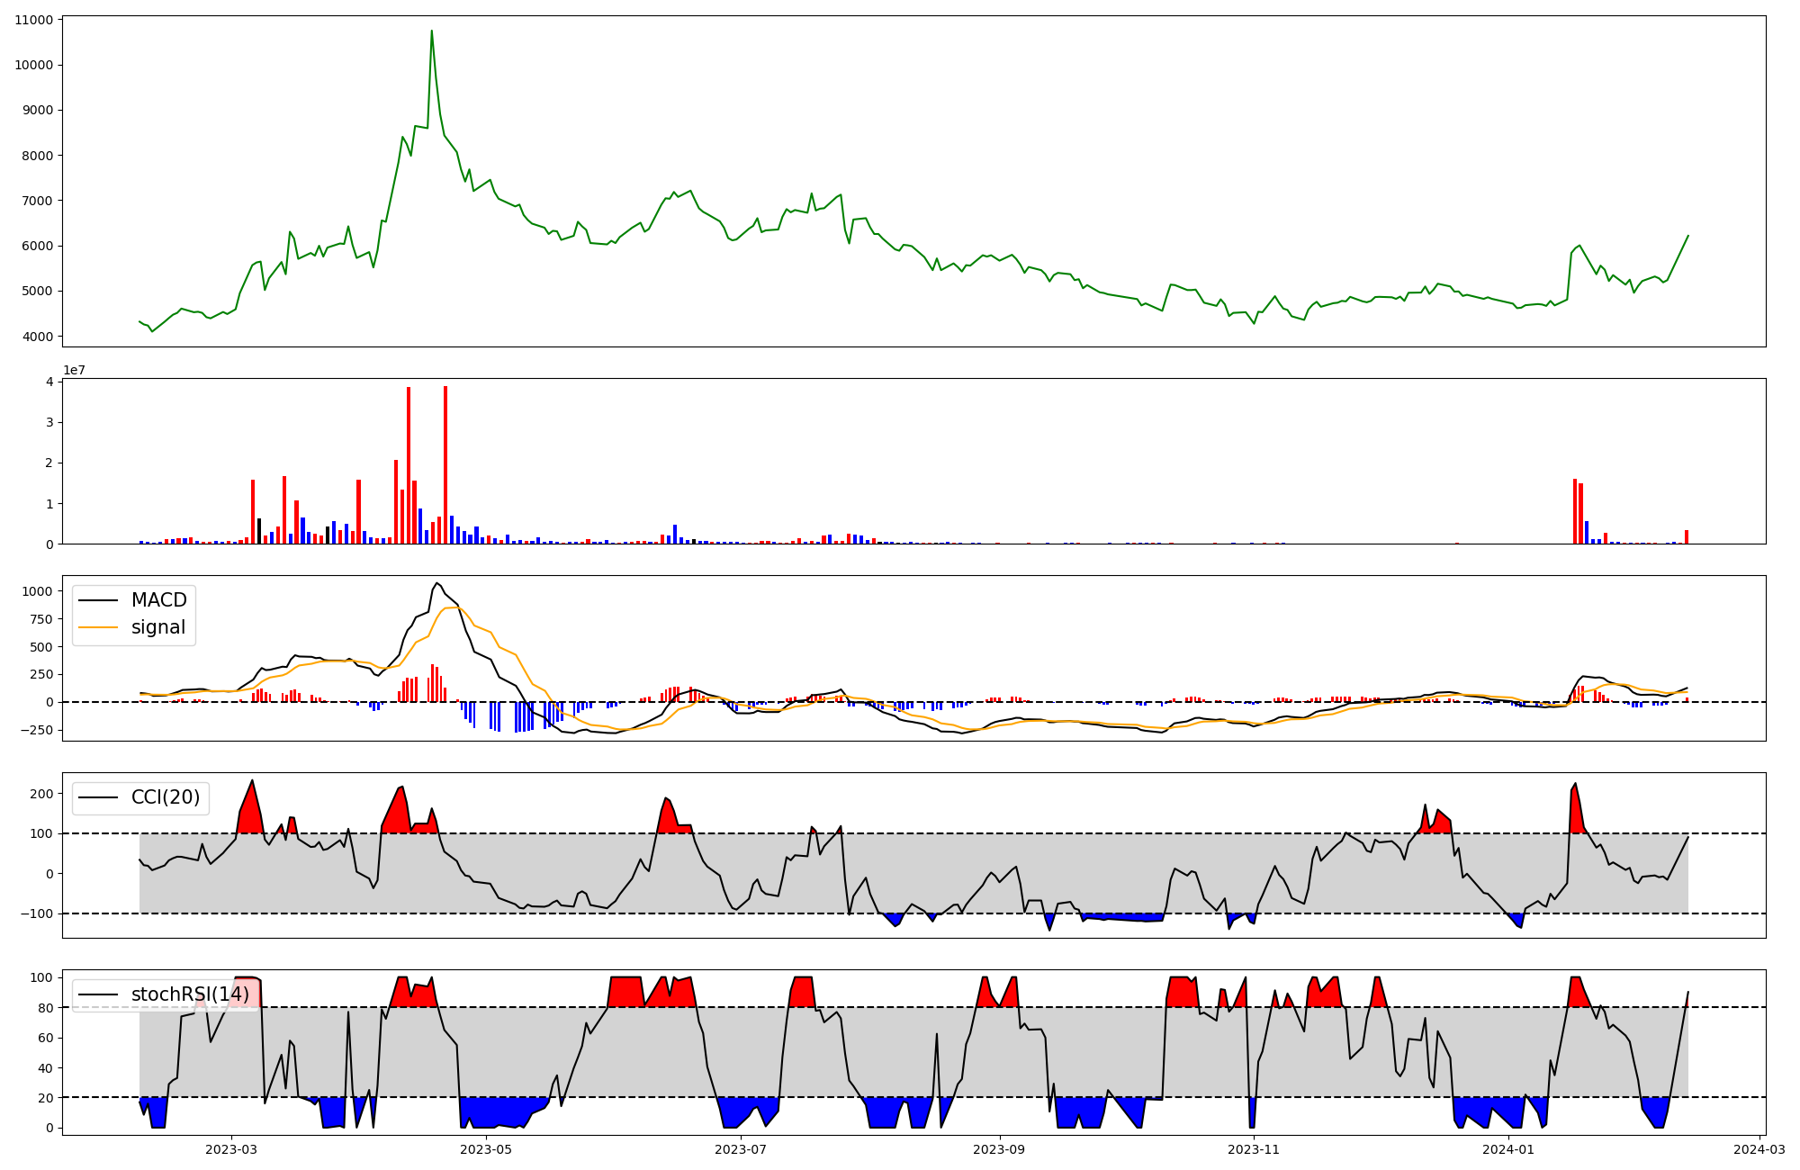Click the 2023-05 x-axis date label
1800x1170 pixels.
pyautogui.click(x=486, y=1149)
